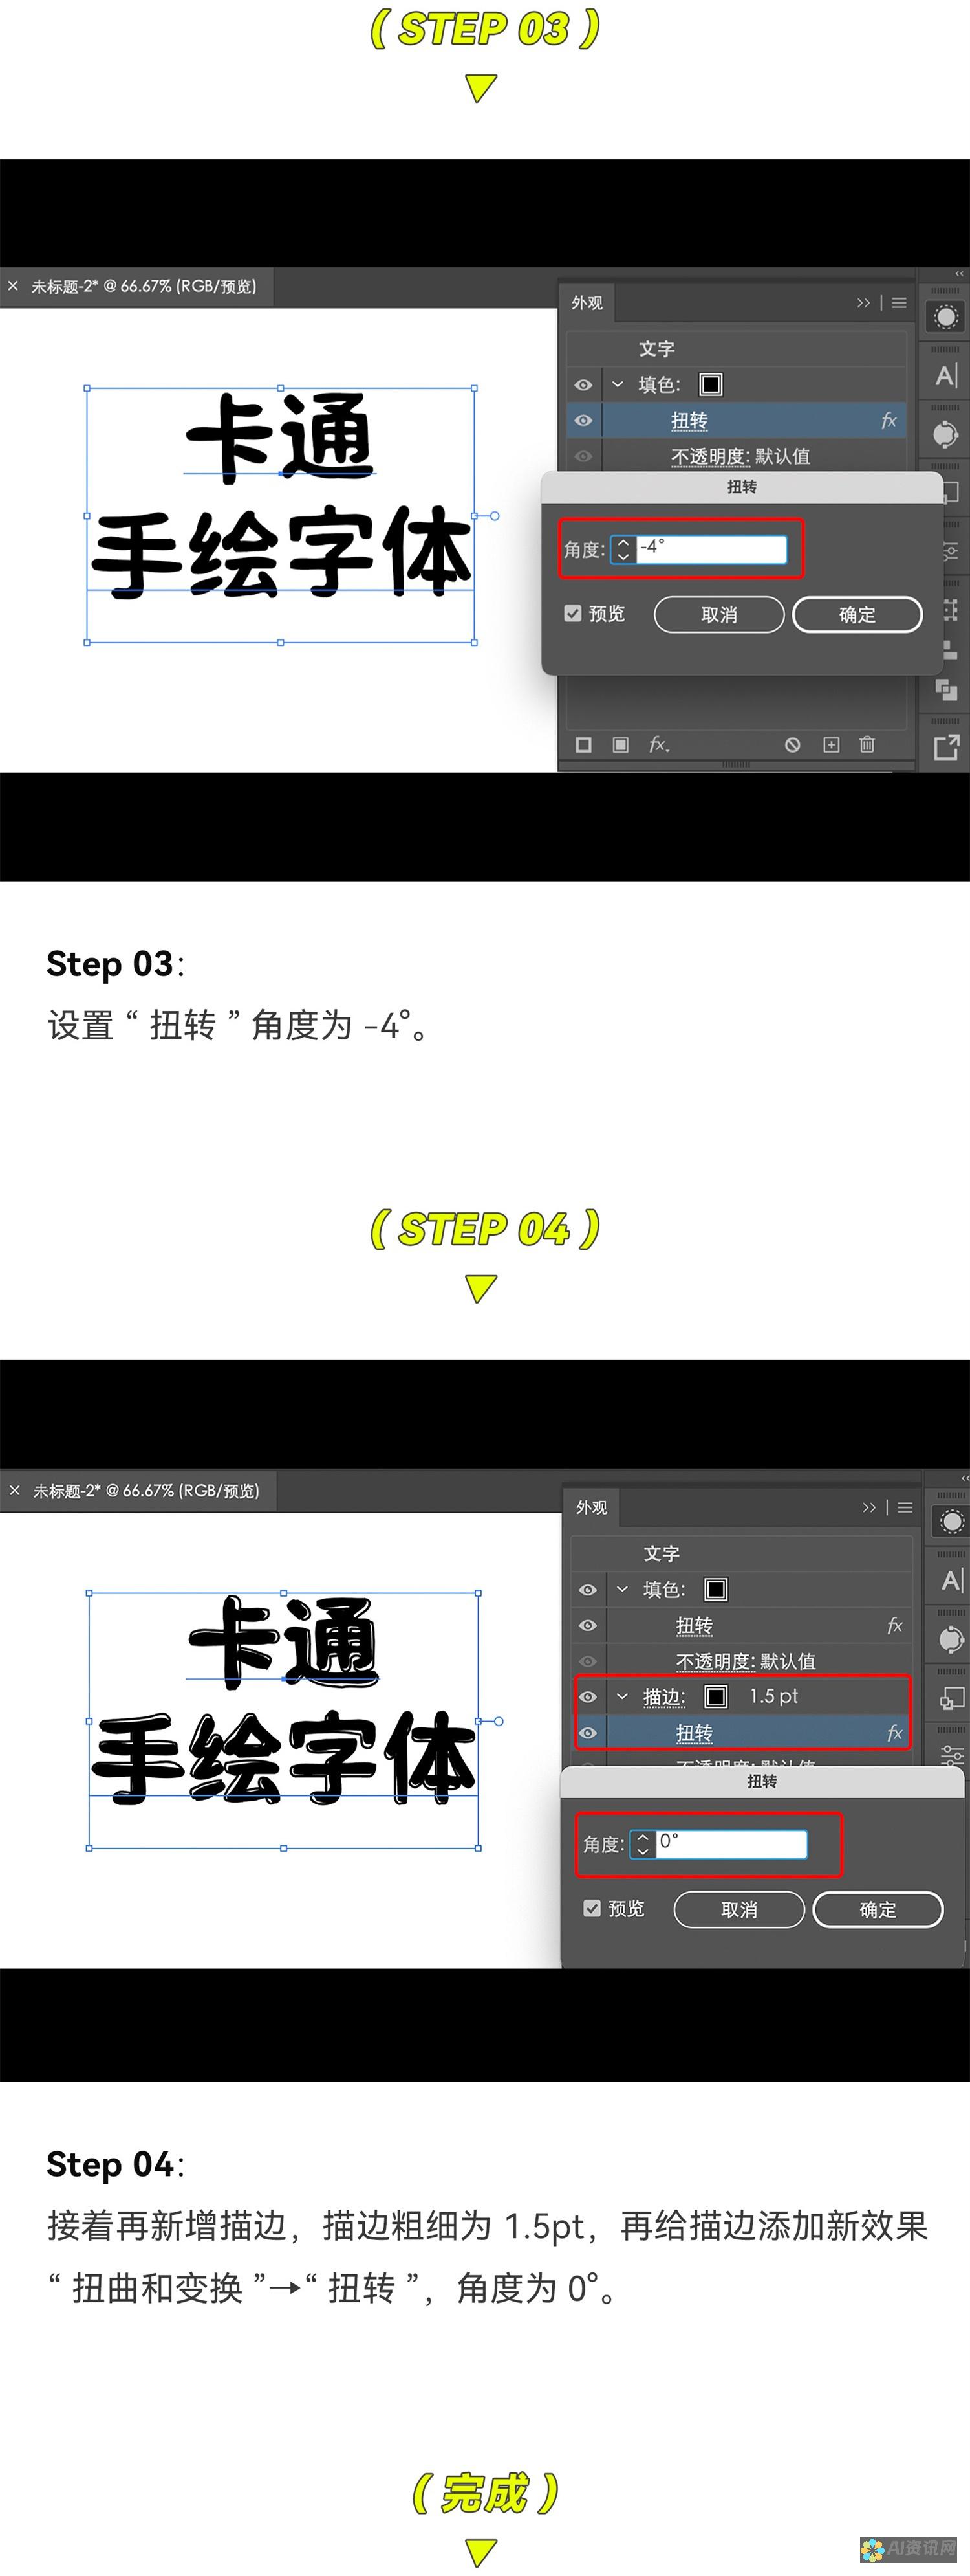Open 扭转 link under 填色, Step 04
Image resolution: width=970 pixels, height=2576 pixels.
click(x=695, y=1626)
